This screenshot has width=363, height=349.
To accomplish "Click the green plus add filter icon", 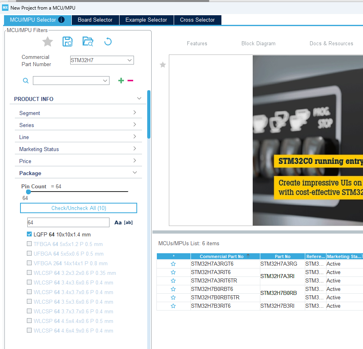I will pos(121,81).
